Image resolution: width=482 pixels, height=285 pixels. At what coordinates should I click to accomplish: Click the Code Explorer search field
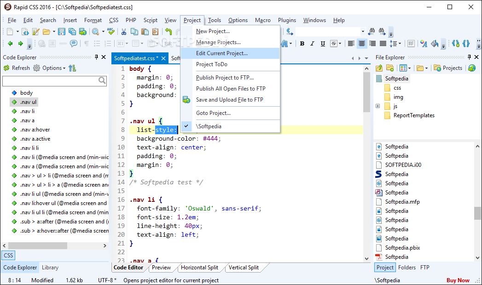tap(55, 80)
